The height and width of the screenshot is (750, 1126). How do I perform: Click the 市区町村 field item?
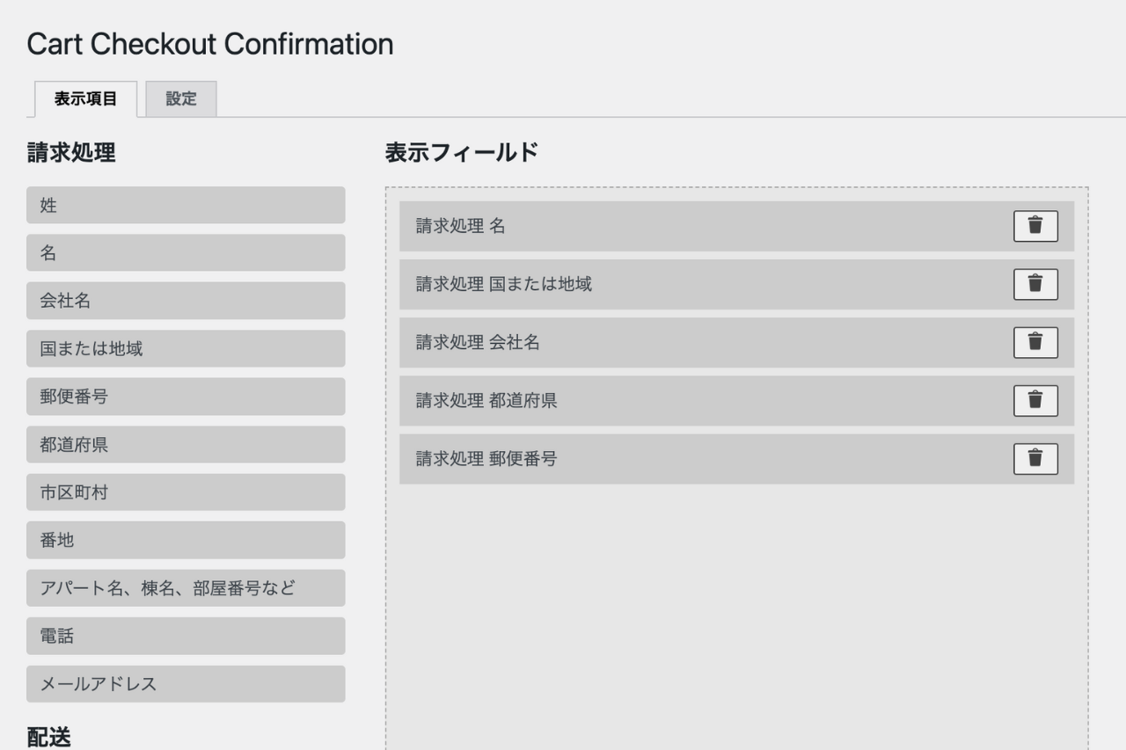tap(186, 492)
